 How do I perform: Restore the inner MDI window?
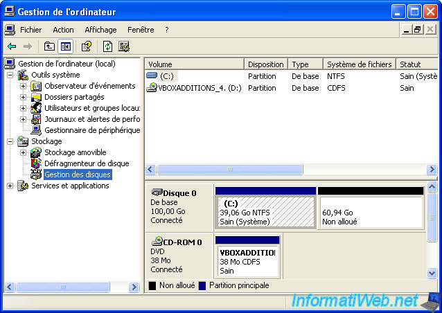click(x=418, y=29)
